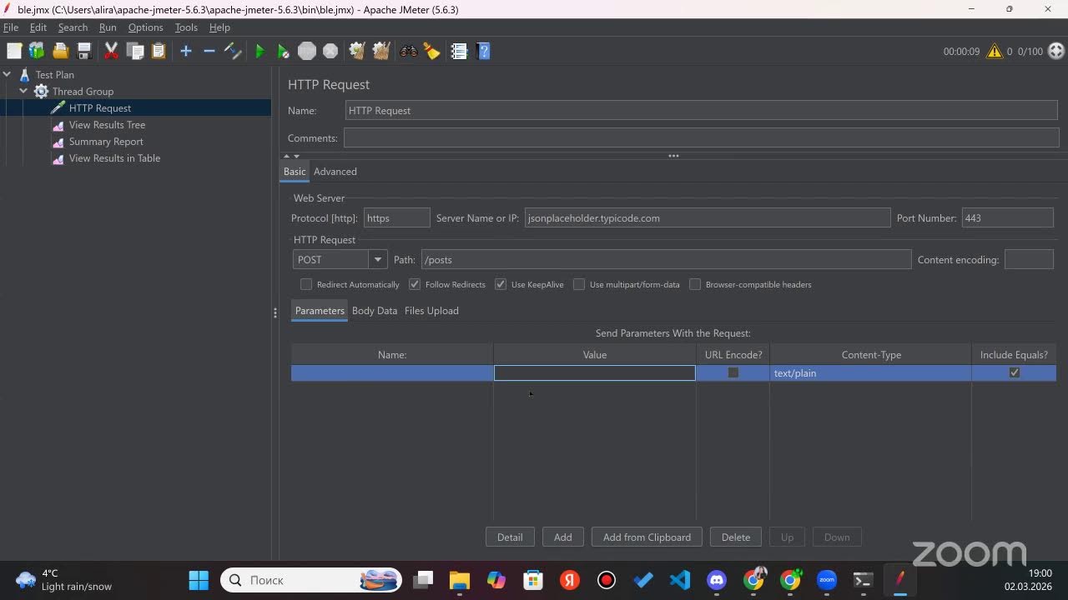1068x600 pixels.
Task: Open the Templates icon in toolbar
Action: click(x=37, y=51)
